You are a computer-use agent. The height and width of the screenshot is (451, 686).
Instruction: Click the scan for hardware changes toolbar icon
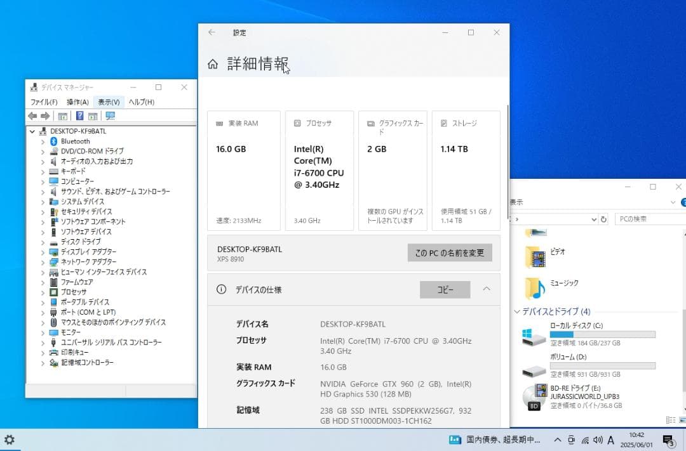click(x=109, y=115)
